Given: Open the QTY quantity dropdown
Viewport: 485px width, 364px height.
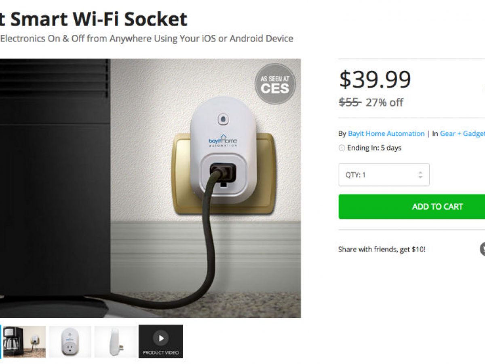Looking at the screenshot, I should point(384,175).
